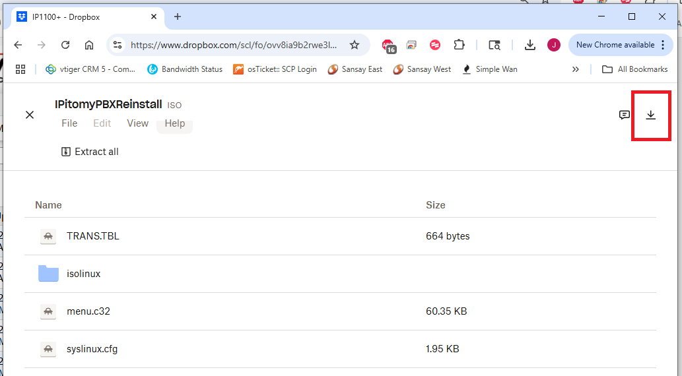This screenshot has width=682, height=376.
Task: Open the comments panel icon
Action: click(x=624, y=115)
